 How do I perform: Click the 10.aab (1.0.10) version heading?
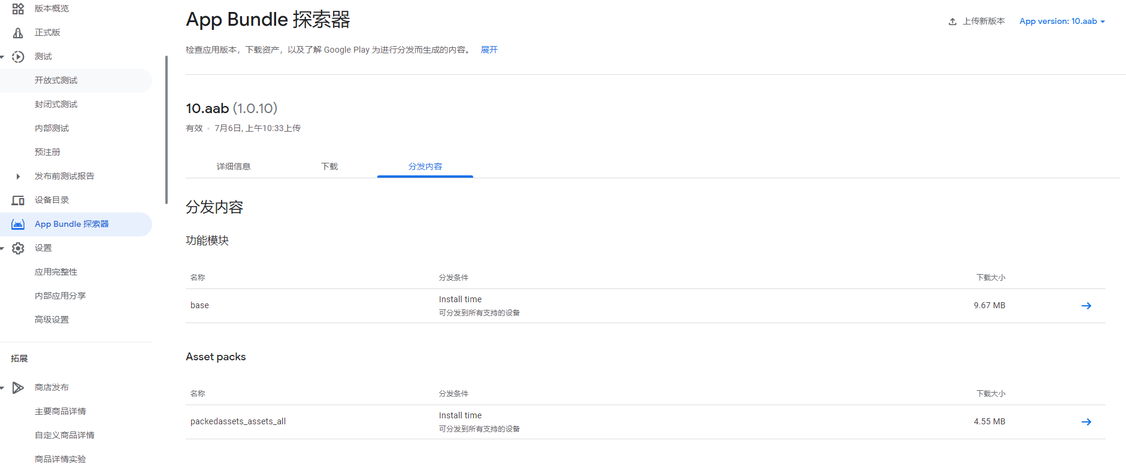click(x=232, y=108)
